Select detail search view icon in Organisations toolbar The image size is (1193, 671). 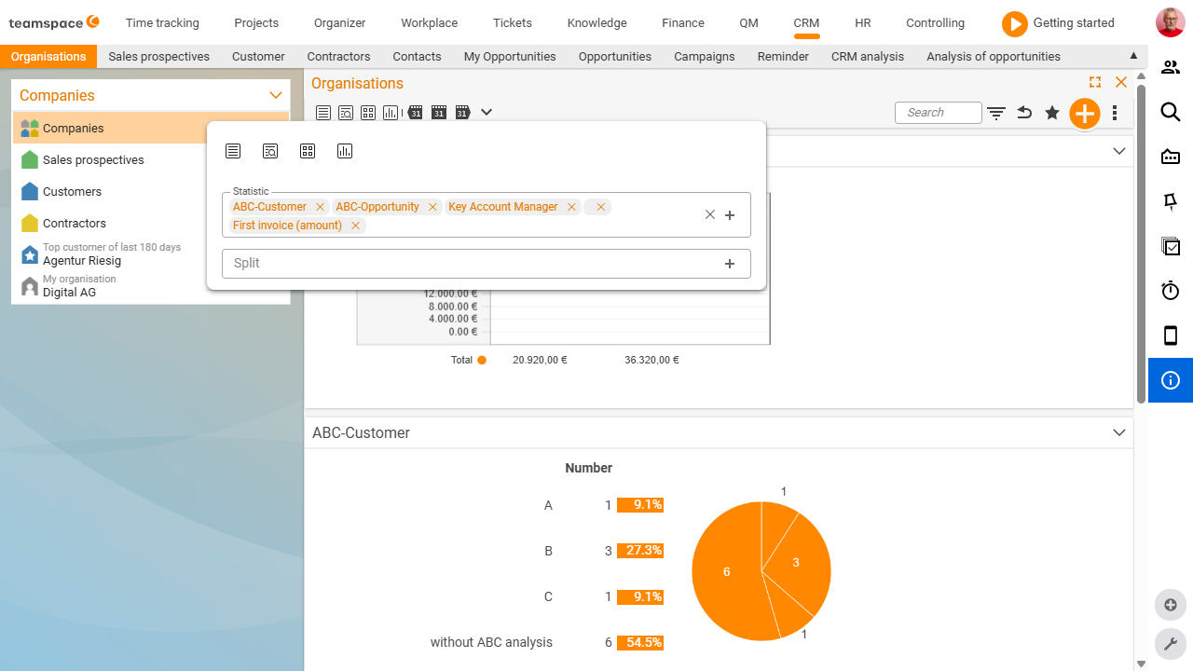346,113
